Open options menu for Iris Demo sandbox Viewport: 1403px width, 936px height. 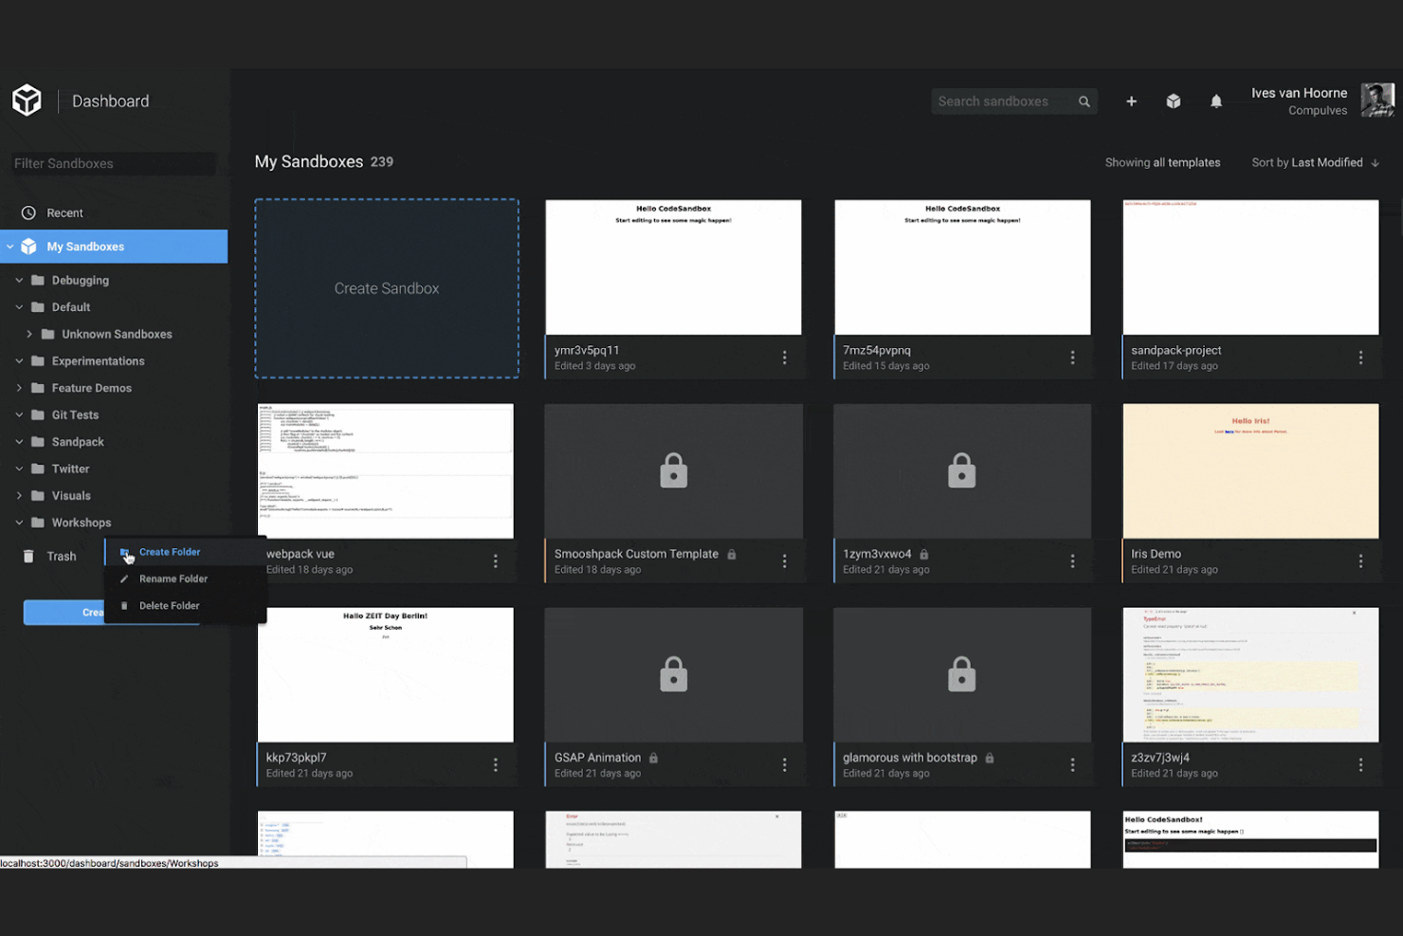pyautogui.click(x=1360, y=561)
